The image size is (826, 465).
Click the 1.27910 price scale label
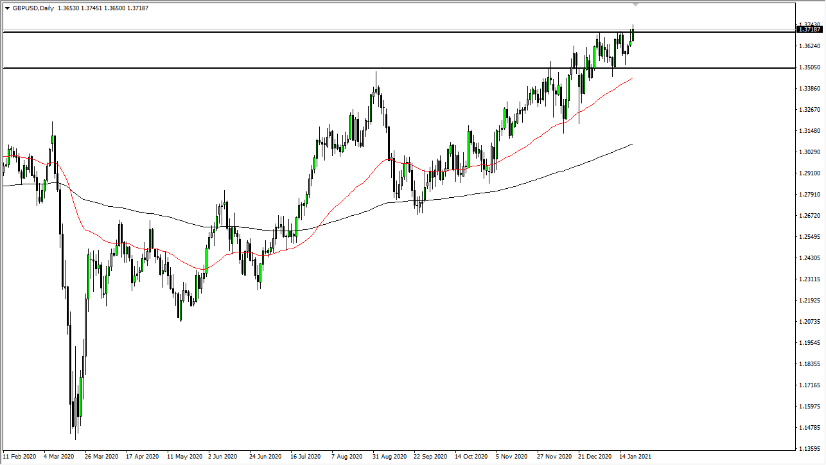point(809,195)
